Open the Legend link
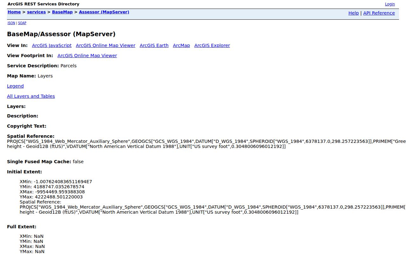The image size is (406, 254). pos(15,86)
